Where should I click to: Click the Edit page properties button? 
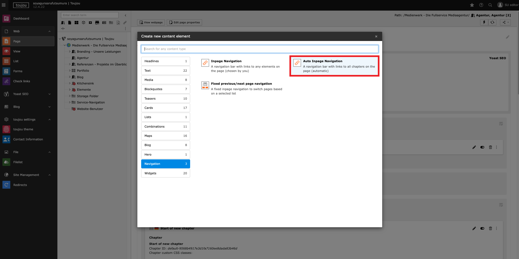coord(184,23)
